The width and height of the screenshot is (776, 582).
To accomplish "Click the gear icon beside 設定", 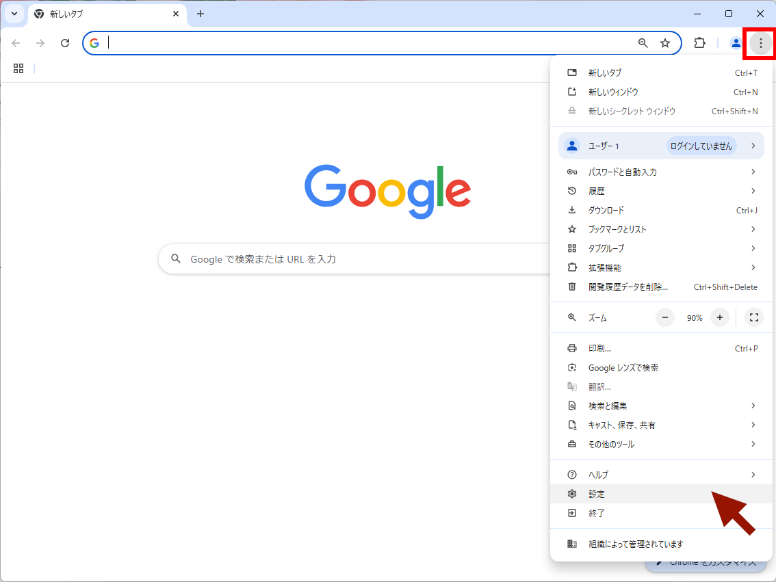I will 572,494.
